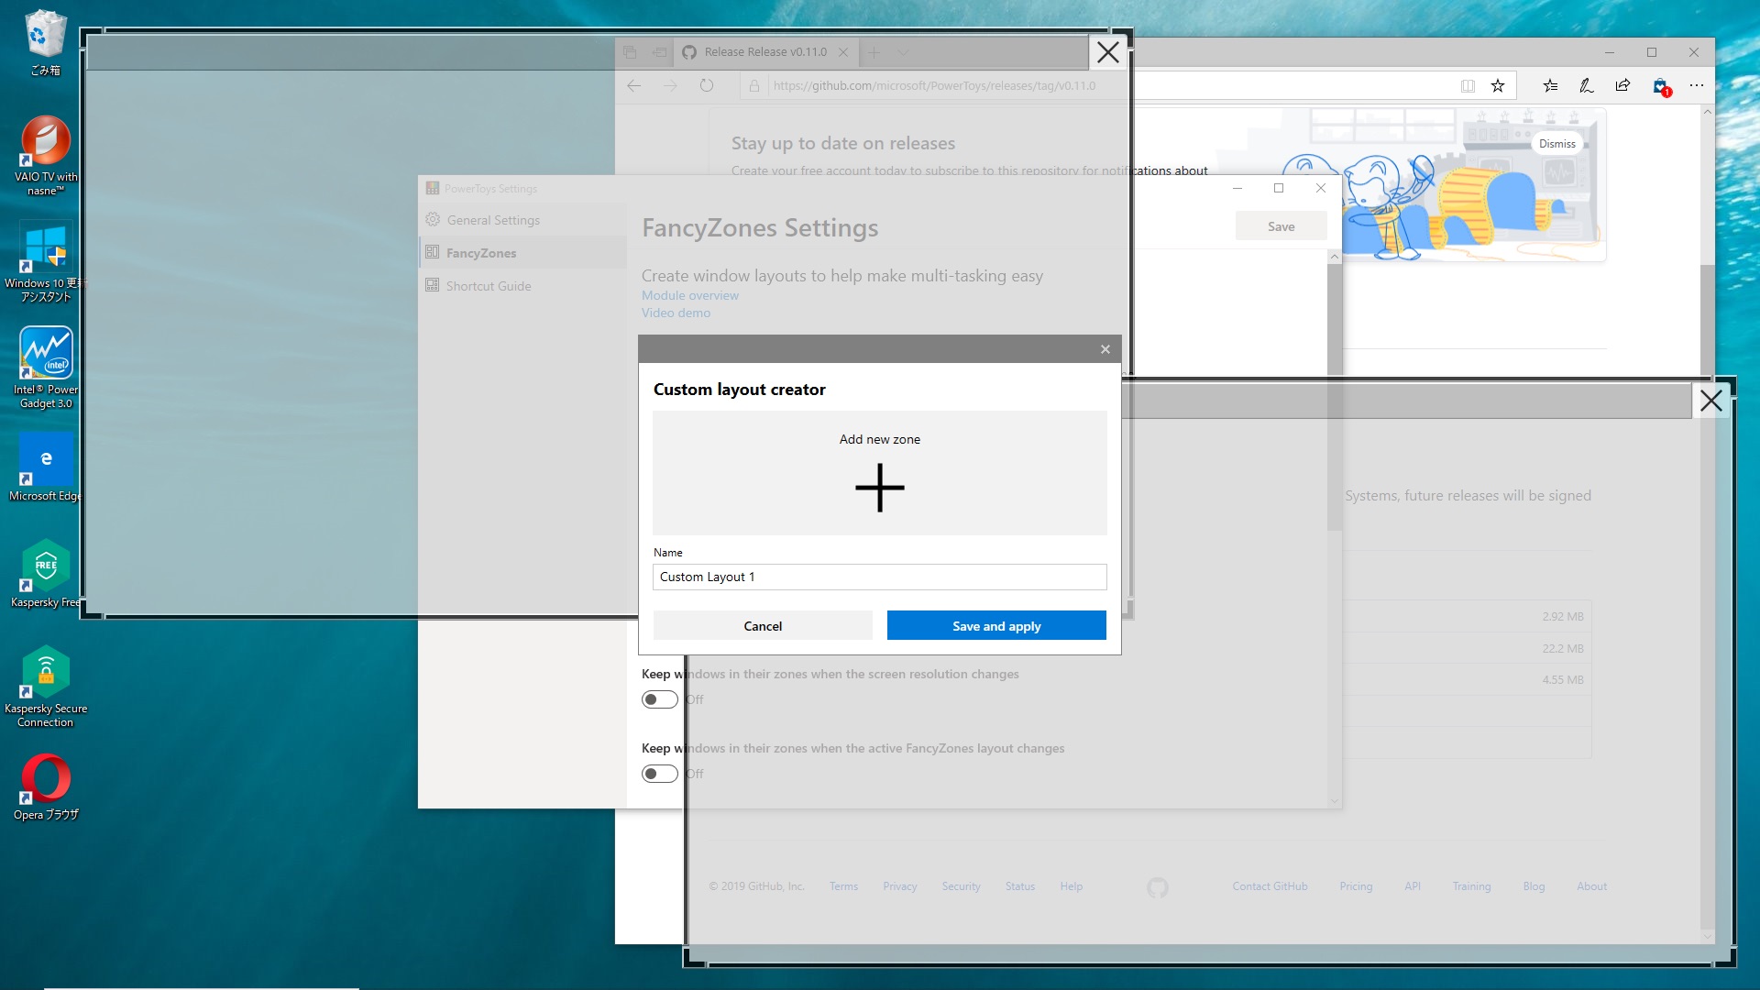The height and width of the screenshot is (990, 1760).
Task: Open About footer link
Action: 1591,886
